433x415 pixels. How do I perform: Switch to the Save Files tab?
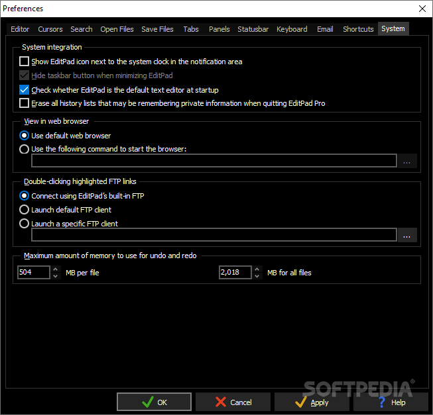tap(157, 29)
